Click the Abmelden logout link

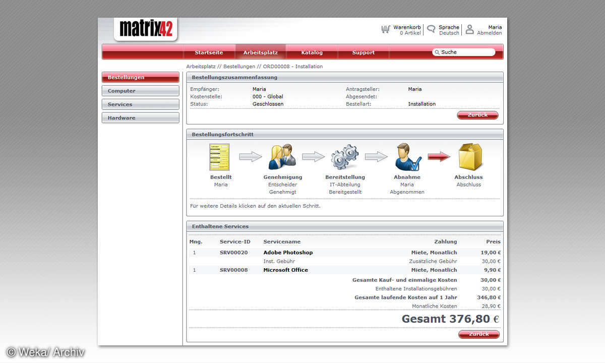(x=489, y=33)
